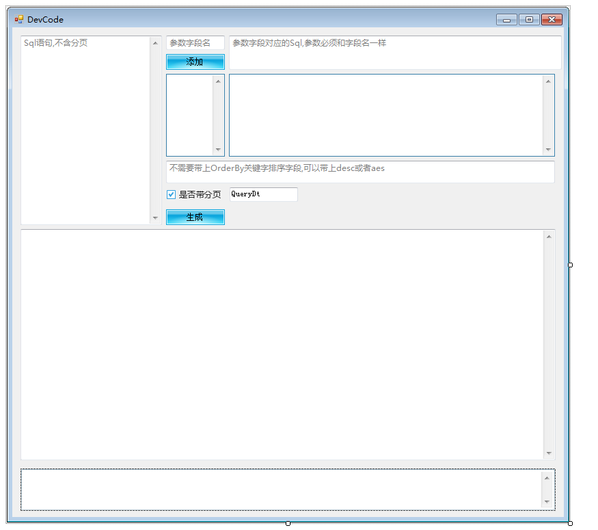
Task: Toggle the 是否带分页 checkbox
Action: coord(172,195)
